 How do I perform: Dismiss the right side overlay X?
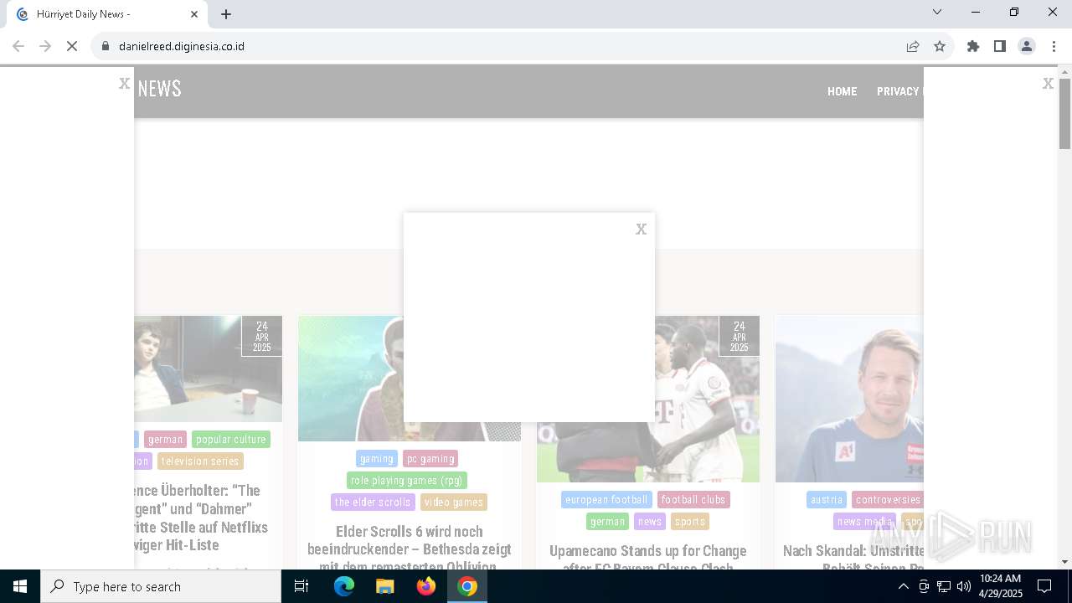1048,83
